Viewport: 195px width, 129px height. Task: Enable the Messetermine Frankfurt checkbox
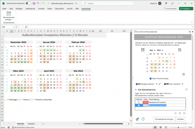138,102
